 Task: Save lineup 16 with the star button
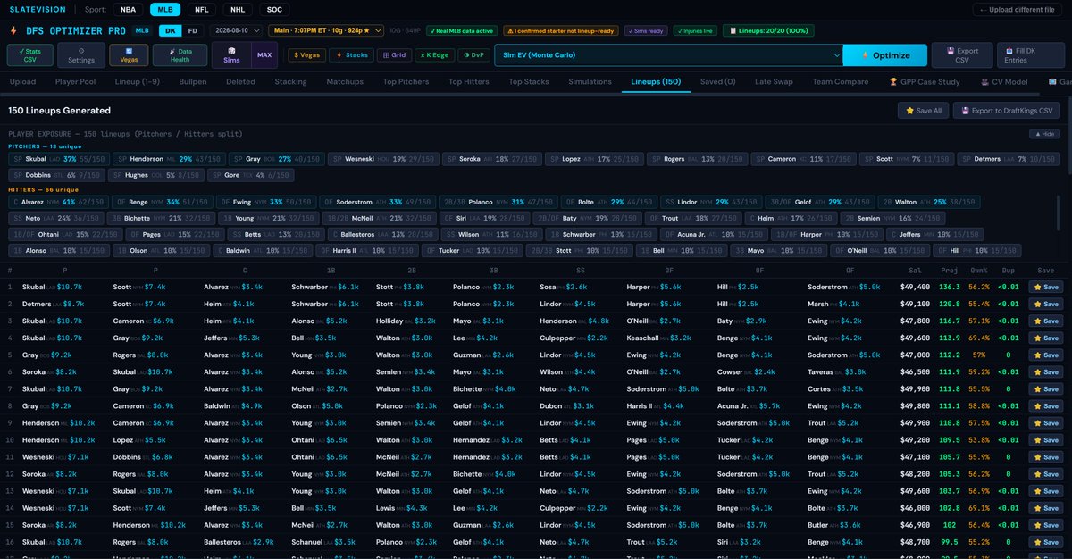tap(1046, 543)
